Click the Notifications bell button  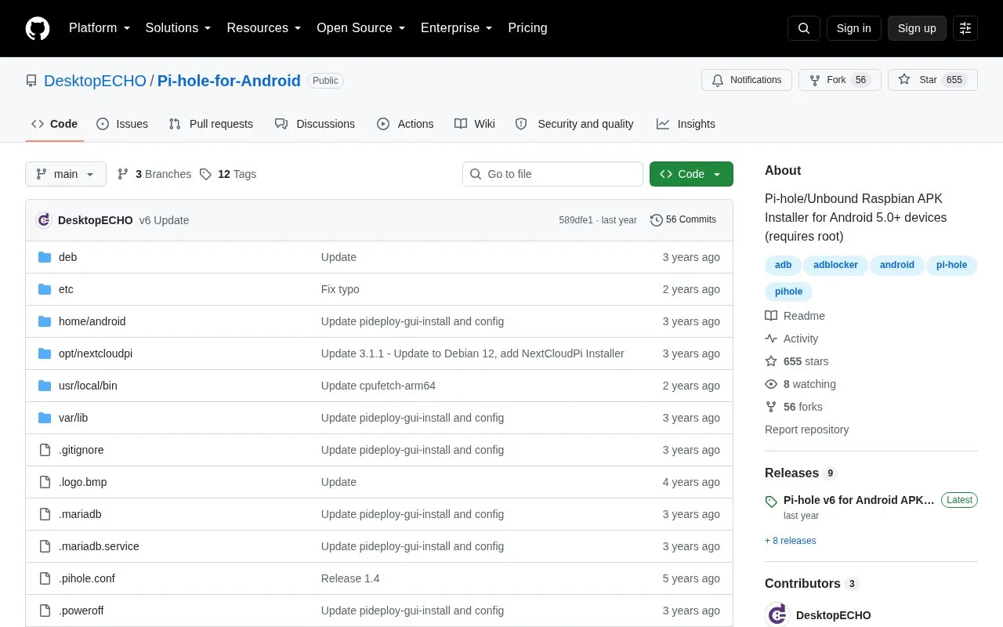pos(747,80)
